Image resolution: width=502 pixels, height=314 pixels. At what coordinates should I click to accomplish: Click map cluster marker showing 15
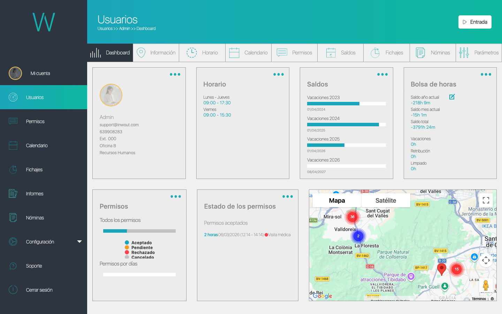click(457, 269)
